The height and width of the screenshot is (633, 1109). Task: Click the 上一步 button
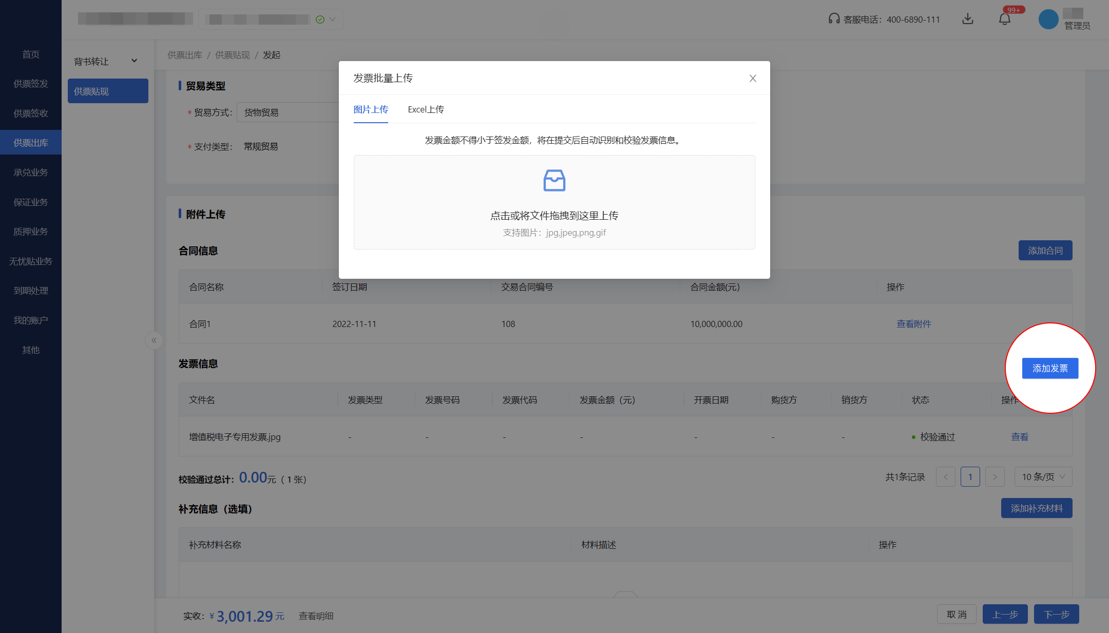1005,615
